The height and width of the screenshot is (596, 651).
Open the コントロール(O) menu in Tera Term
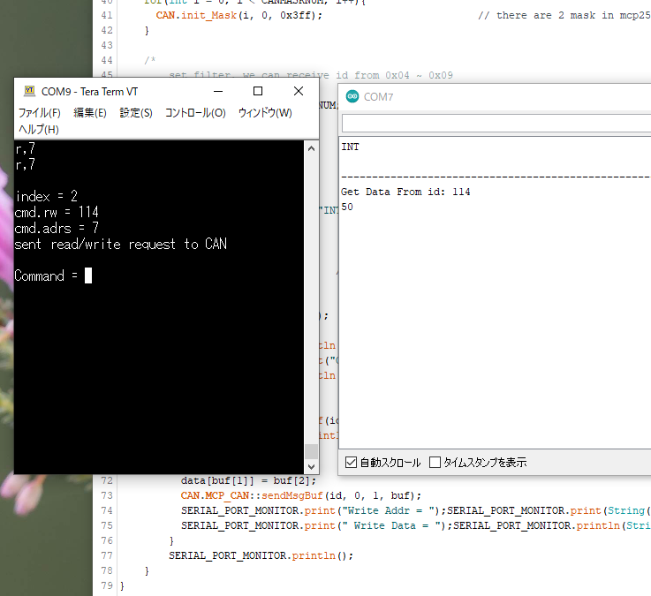pyautogui.click(x=195, y=113)
